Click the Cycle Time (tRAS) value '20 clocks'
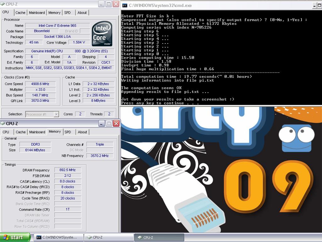Viewport: 322px width, 242px height. [x=68, y=198]
